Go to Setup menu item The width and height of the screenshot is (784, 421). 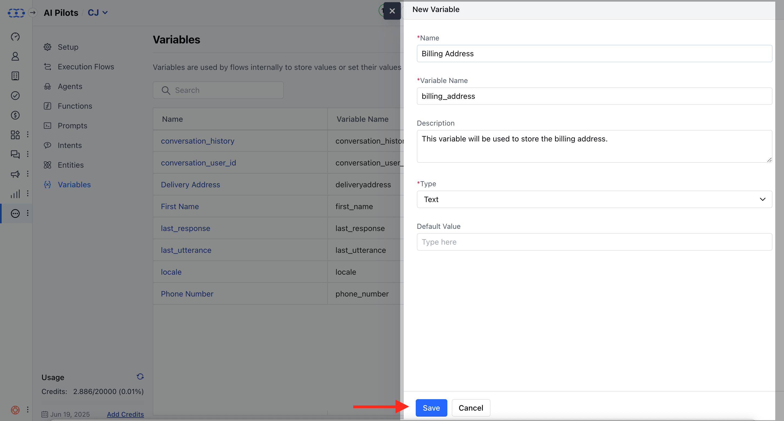[68, 47]
